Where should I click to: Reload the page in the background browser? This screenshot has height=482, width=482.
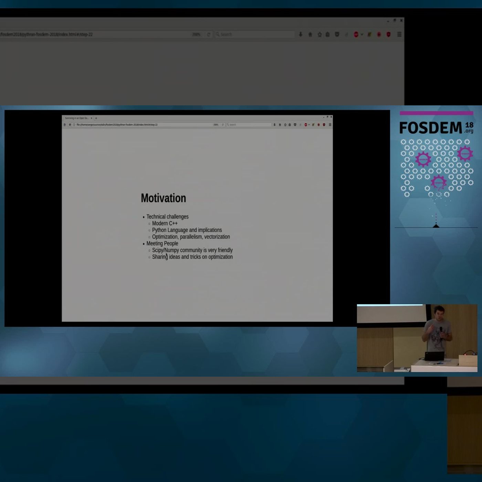tap(208, 34)
